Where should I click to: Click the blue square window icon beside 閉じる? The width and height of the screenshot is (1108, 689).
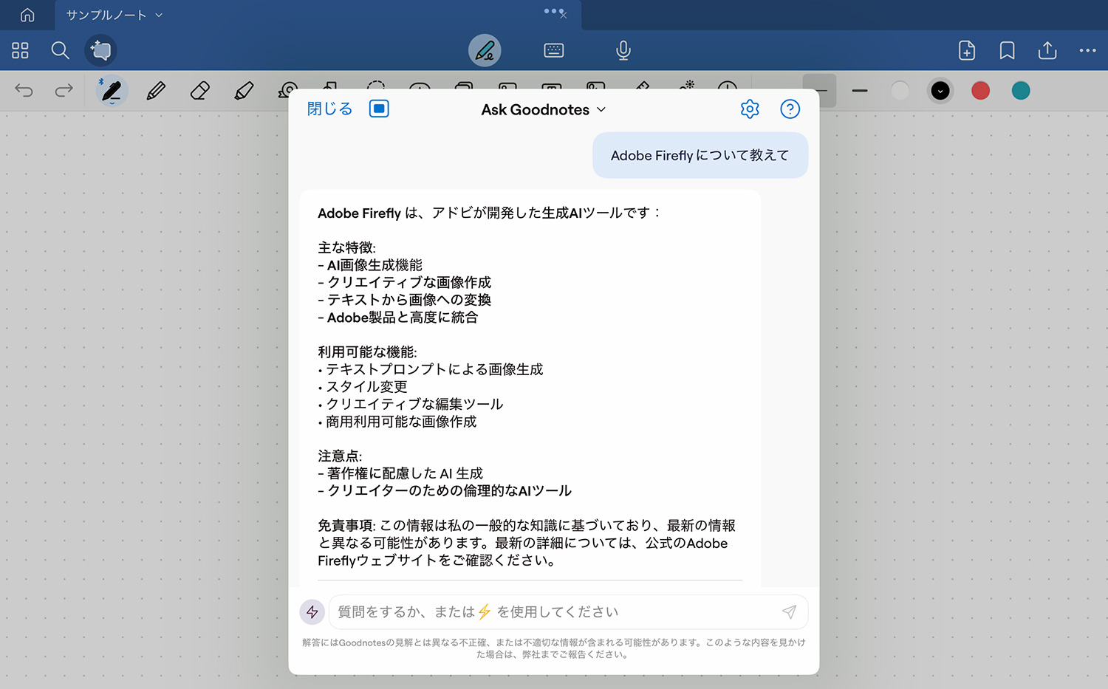379,109
